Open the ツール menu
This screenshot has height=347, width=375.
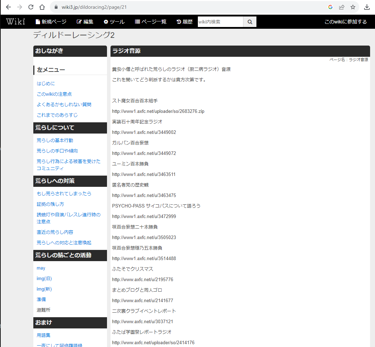(x=114, y=22)
